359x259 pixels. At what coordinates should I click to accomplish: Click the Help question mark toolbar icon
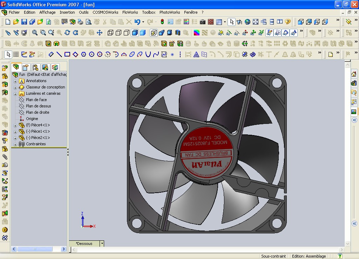pyautogui.click(x=288, y=22)
